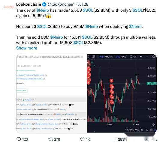Open the 12:26:00 (UTC+8) timezone selector

click(x=134, y=130)
